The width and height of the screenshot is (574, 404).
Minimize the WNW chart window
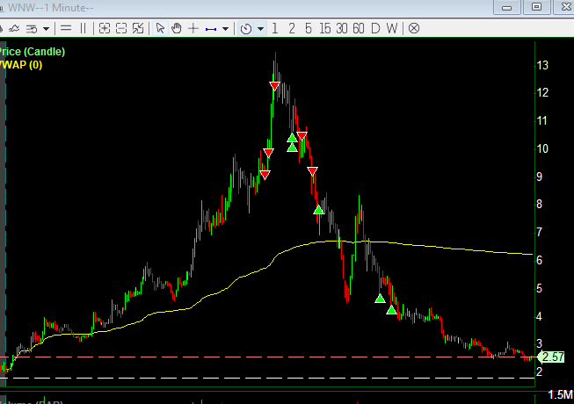(x=507, y=7)
